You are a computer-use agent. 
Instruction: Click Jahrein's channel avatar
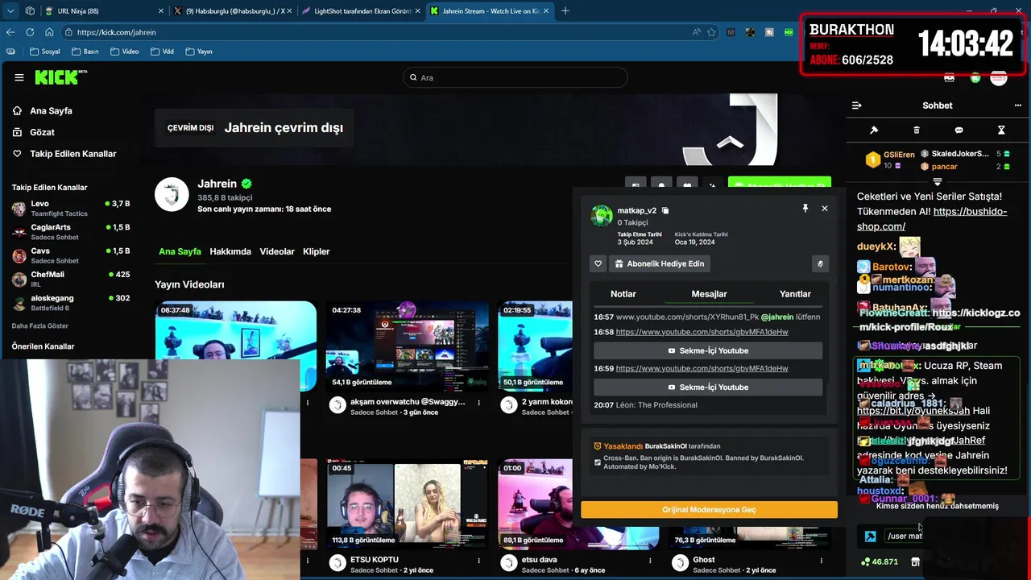pyautogui.click(x=172, y=194)
